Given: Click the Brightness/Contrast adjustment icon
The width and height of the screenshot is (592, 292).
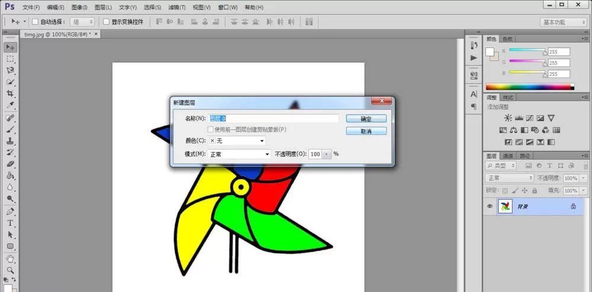Looking at the screenshot, I should (508, 118).
